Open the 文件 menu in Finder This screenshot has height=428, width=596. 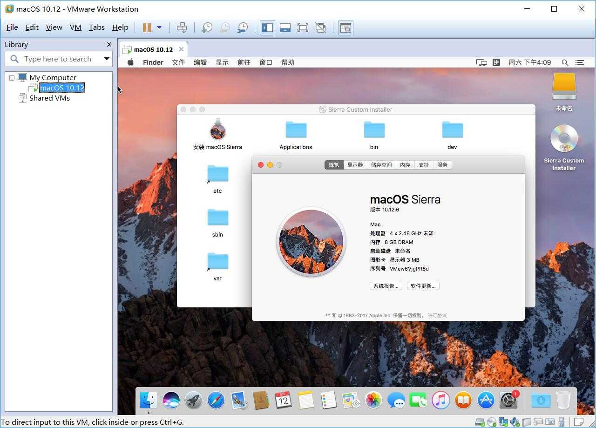[x=178, y=62]
